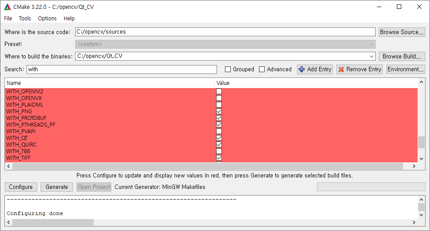Image resolution: width=430 pixels, height=231 pixels.
Task: Enable the WITH_PVAPI checkbox
Action: tap(219, 131)
